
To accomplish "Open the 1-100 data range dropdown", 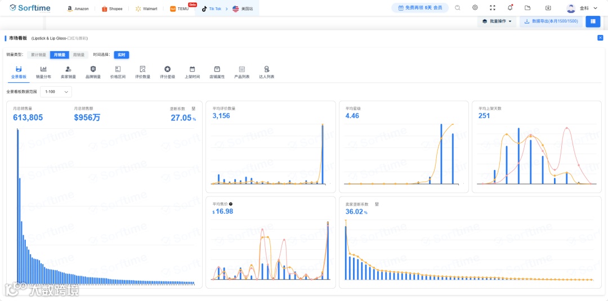I will point(56,92).
